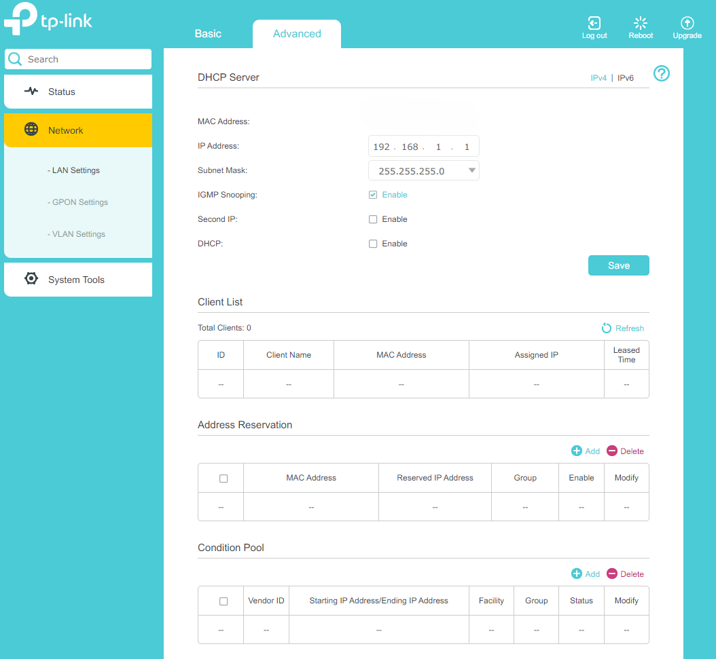Click the Status pulse icon
This screenshot has width=716, height=659.
click(31, 91)
